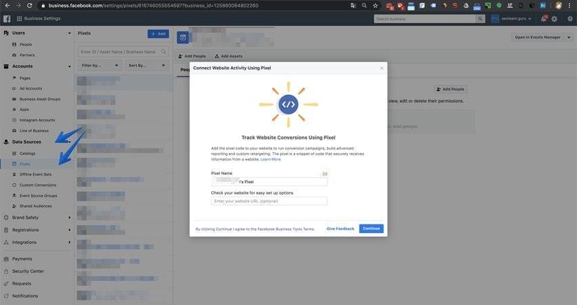Click the Business Settings grid icon

pyautogui.click(x=19, y=19)
